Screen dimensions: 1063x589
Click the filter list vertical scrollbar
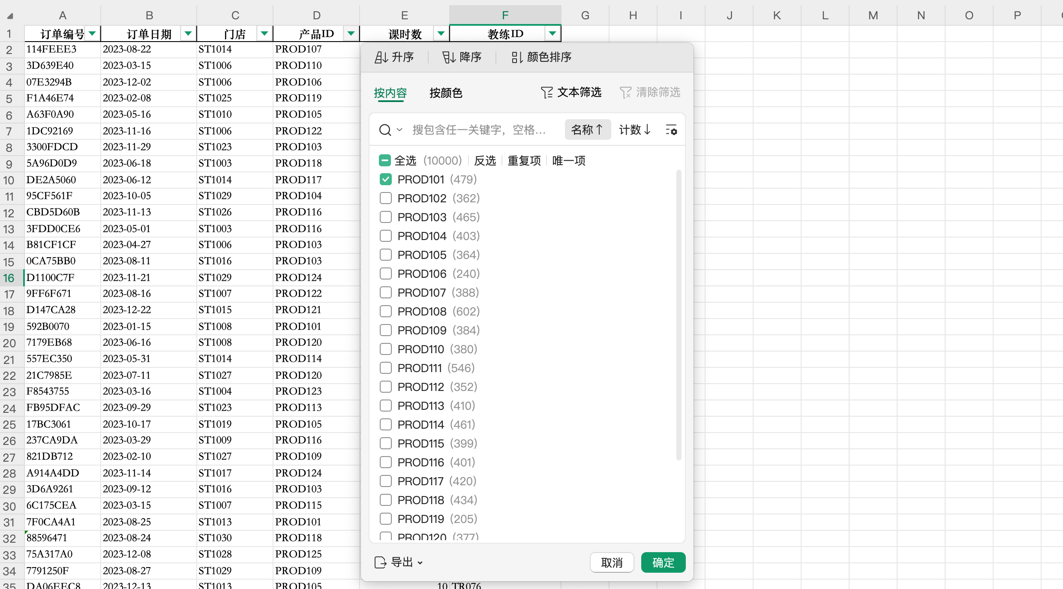tap(679, 315)
